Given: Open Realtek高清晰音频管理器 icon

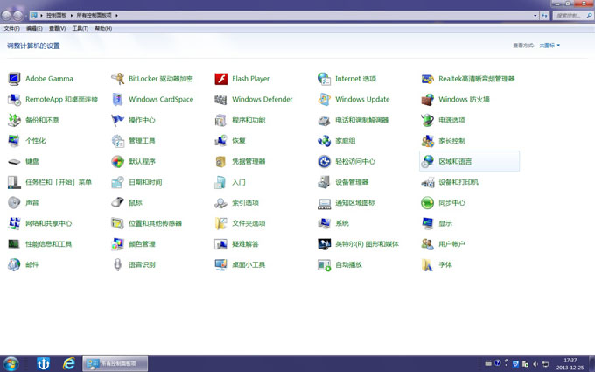Looking at the screenshot, I should click(x=428, y=79).
